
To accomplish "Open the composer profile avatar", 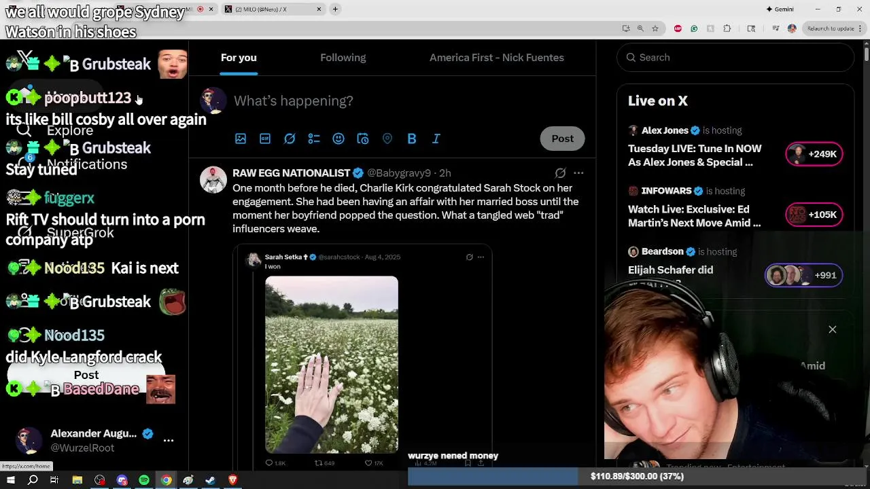I will point(213,101).
